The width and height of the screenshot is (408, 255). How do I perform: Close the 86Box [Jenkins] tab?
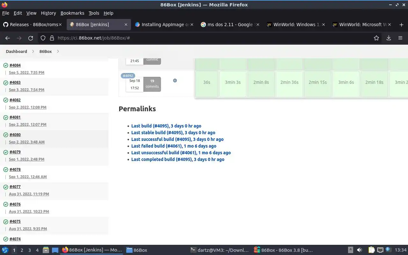(x=126, y=25)
